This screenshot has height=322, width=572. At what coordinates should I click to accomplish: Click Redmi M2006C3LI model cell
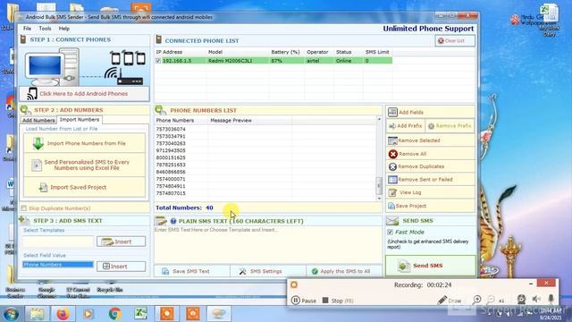[x=231, y=61]
